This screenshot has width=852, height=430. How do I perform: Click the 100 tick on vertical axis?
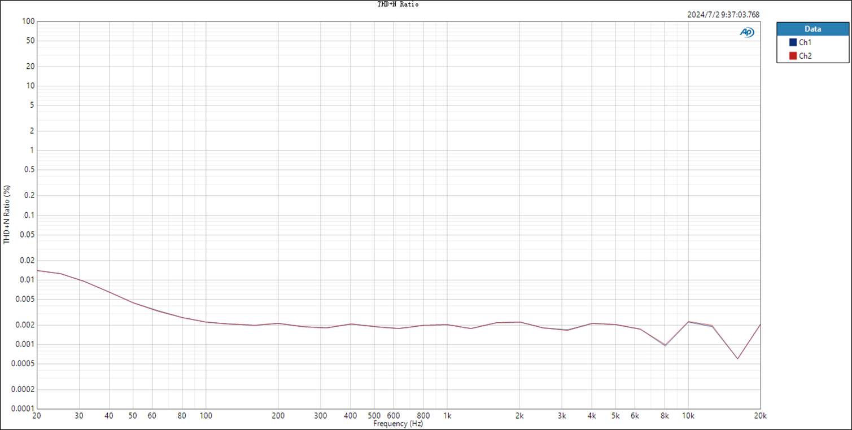29,21
